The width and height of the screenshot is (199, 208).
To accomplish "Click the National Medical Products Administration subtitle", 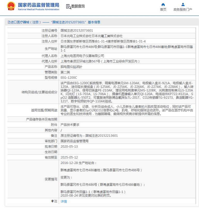I will point(39,10).
